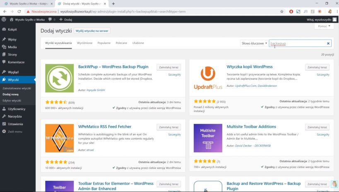Screen dimensions: 339x192
Task: Install Backup and Restore WordPress plugin
Action: [317, 184]
